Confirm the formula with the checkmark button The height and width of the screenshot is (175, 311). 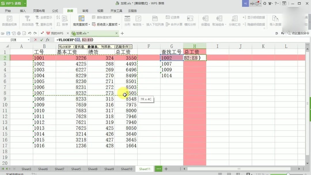tap(41, 40)
